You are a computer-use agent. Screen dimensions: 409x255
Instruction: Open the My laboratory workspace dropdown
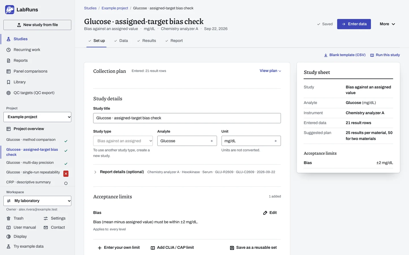pos(37,201)
